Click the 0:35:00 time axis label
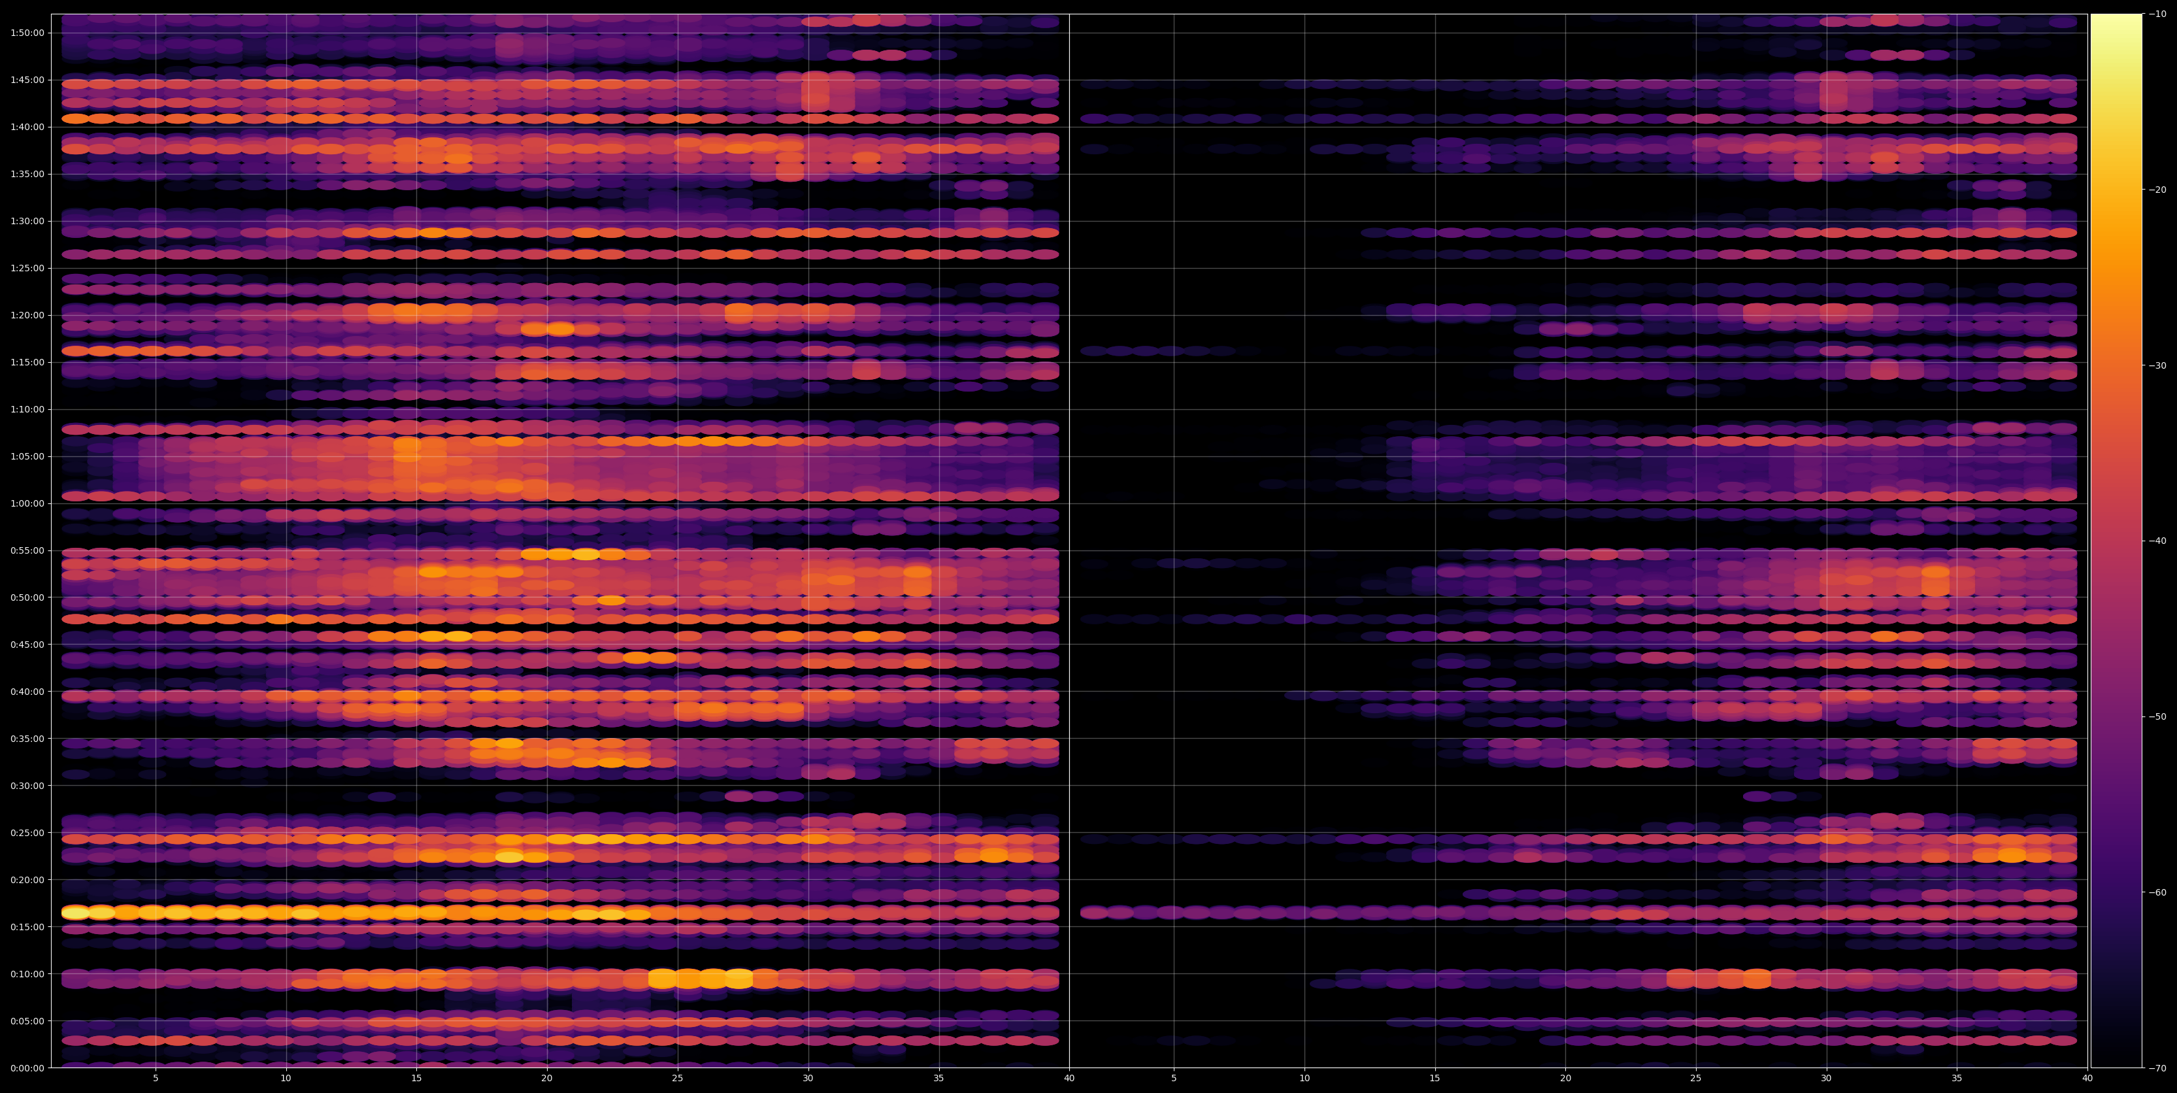The height and width of the screenshot is (1093, 2177). [27, 738]
